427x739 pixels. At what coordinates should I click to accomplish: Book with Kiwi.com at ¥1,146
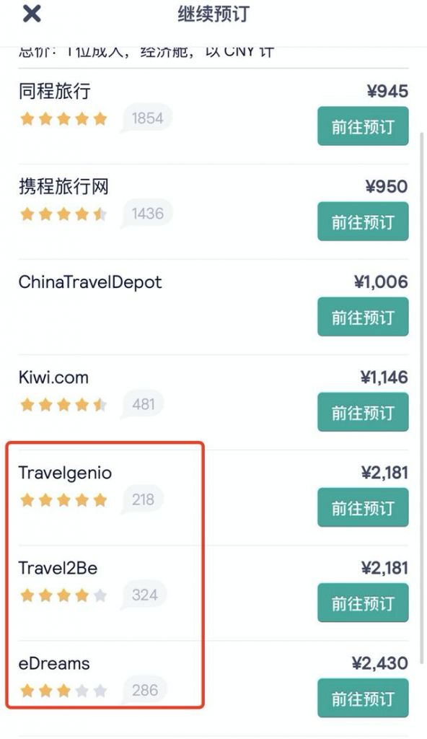pos(363,412)
